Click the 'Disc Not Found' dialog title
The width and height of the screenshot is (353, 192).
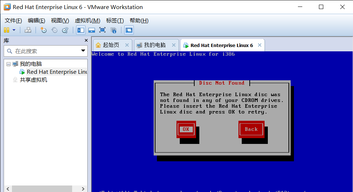[222, 83]
